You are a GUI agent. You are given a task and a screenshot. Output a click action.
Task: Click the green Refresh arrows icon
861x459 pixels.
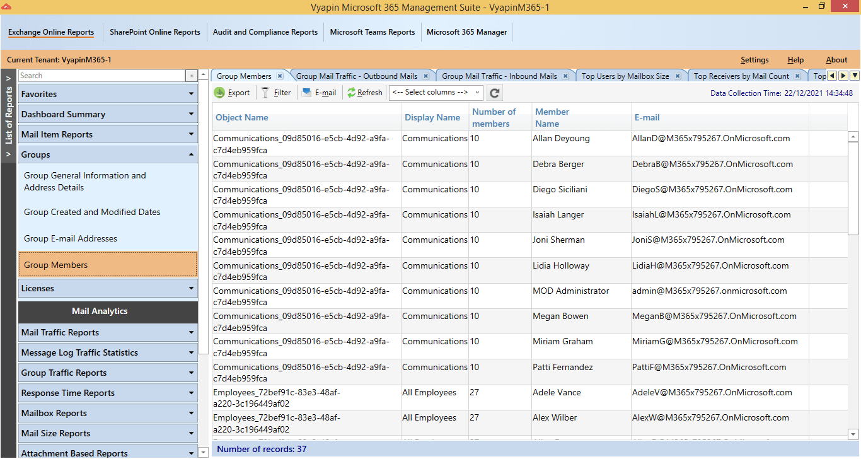click(x=351, y=93)
